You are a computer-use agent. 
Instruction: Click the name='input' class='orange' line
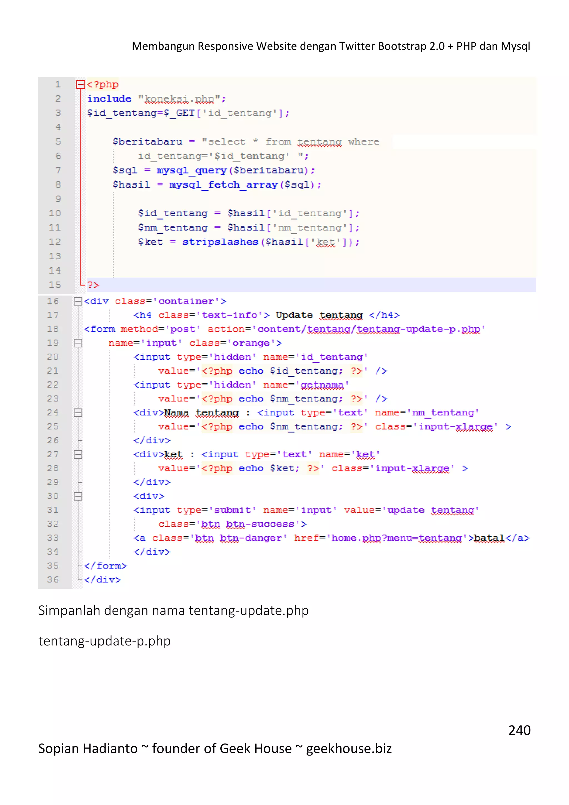coord(195,343)
